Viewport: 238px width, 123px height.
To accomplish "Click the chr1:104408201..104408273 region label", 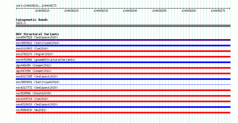I will (x=36, y=6).
